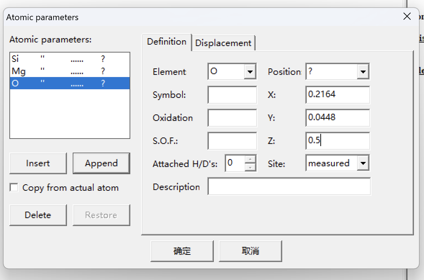Screen dimensions: 424x280
Task: Open the Element dropdown
Action: click(x=250, y=72)
